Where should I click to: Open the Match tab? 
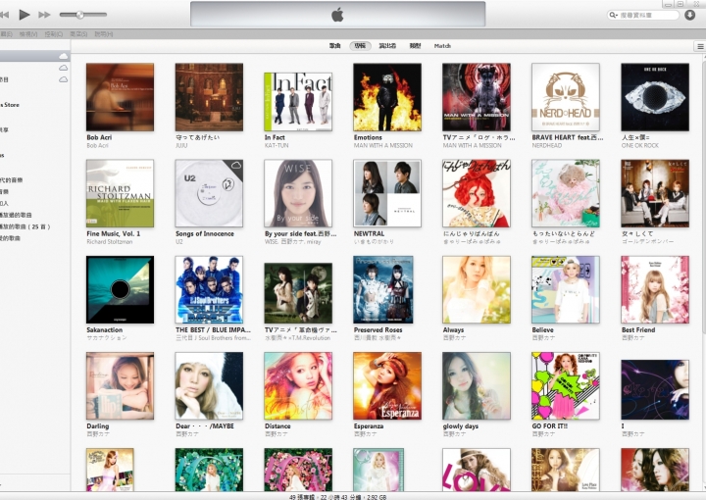click(x=442, y=46)
